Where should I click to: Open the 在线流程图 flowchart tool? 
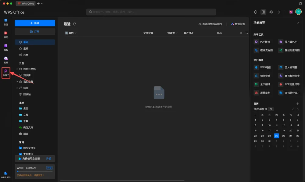pyautogui.click(x=264, y=50)
